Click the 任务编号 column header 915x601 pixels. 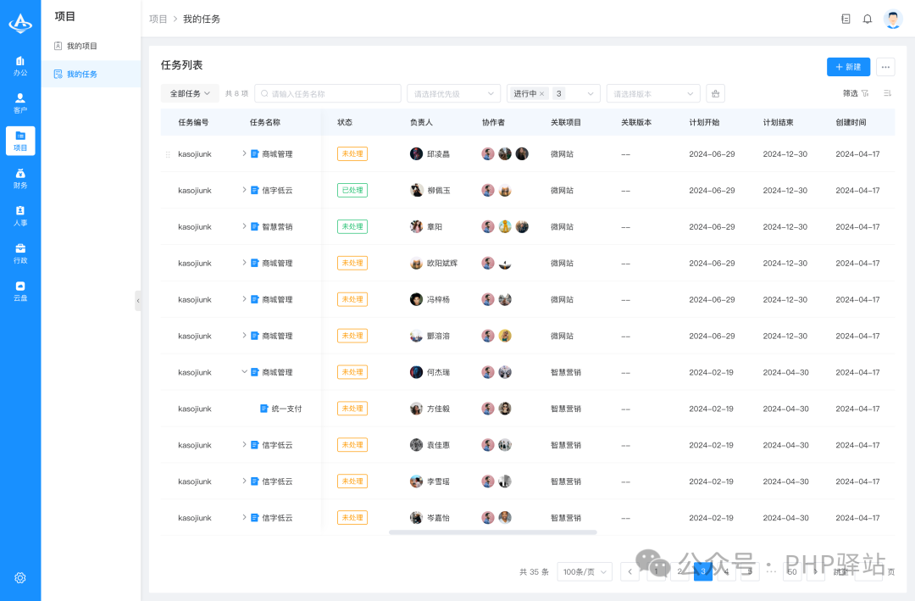(x=193, y=122)
